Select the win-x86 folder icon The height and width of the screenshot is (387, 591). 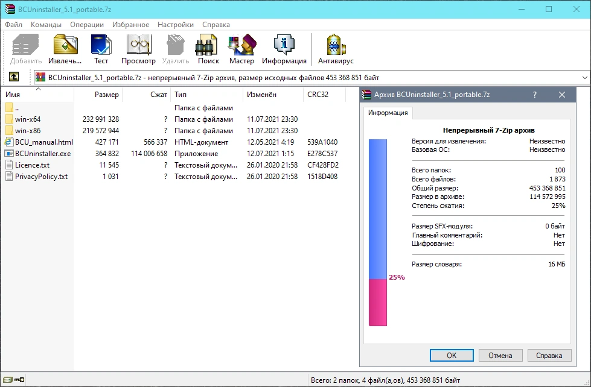(x=10, y=131)
